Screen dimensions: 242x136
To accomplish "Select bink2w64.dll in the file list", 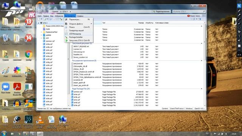I will pos(78,63).
